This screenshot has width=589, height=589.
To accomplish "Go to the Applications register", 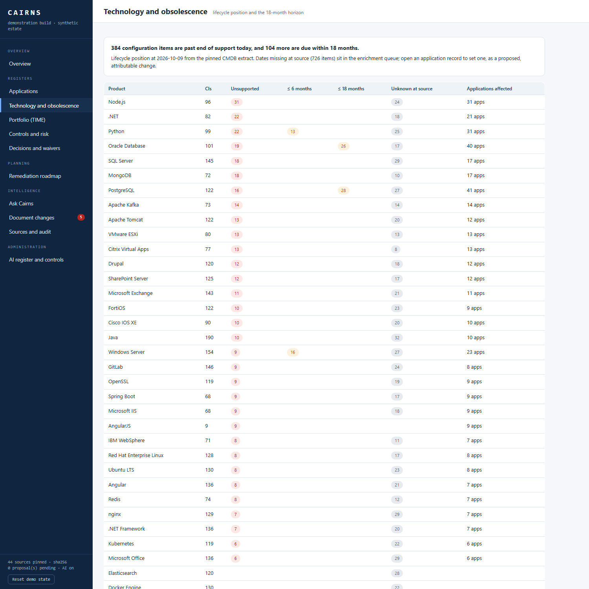I will (x=46, y=91).
